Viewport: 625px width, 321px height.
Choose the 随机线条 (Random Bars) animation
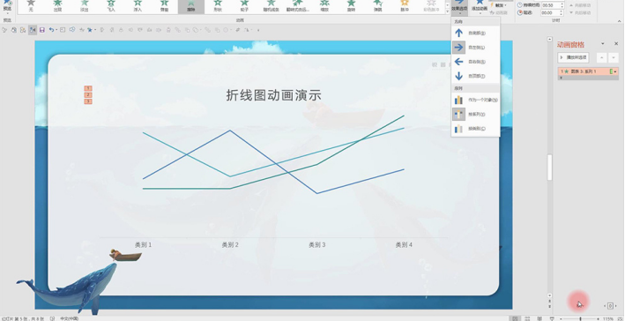pyautogui.click(x=272, y=6)
